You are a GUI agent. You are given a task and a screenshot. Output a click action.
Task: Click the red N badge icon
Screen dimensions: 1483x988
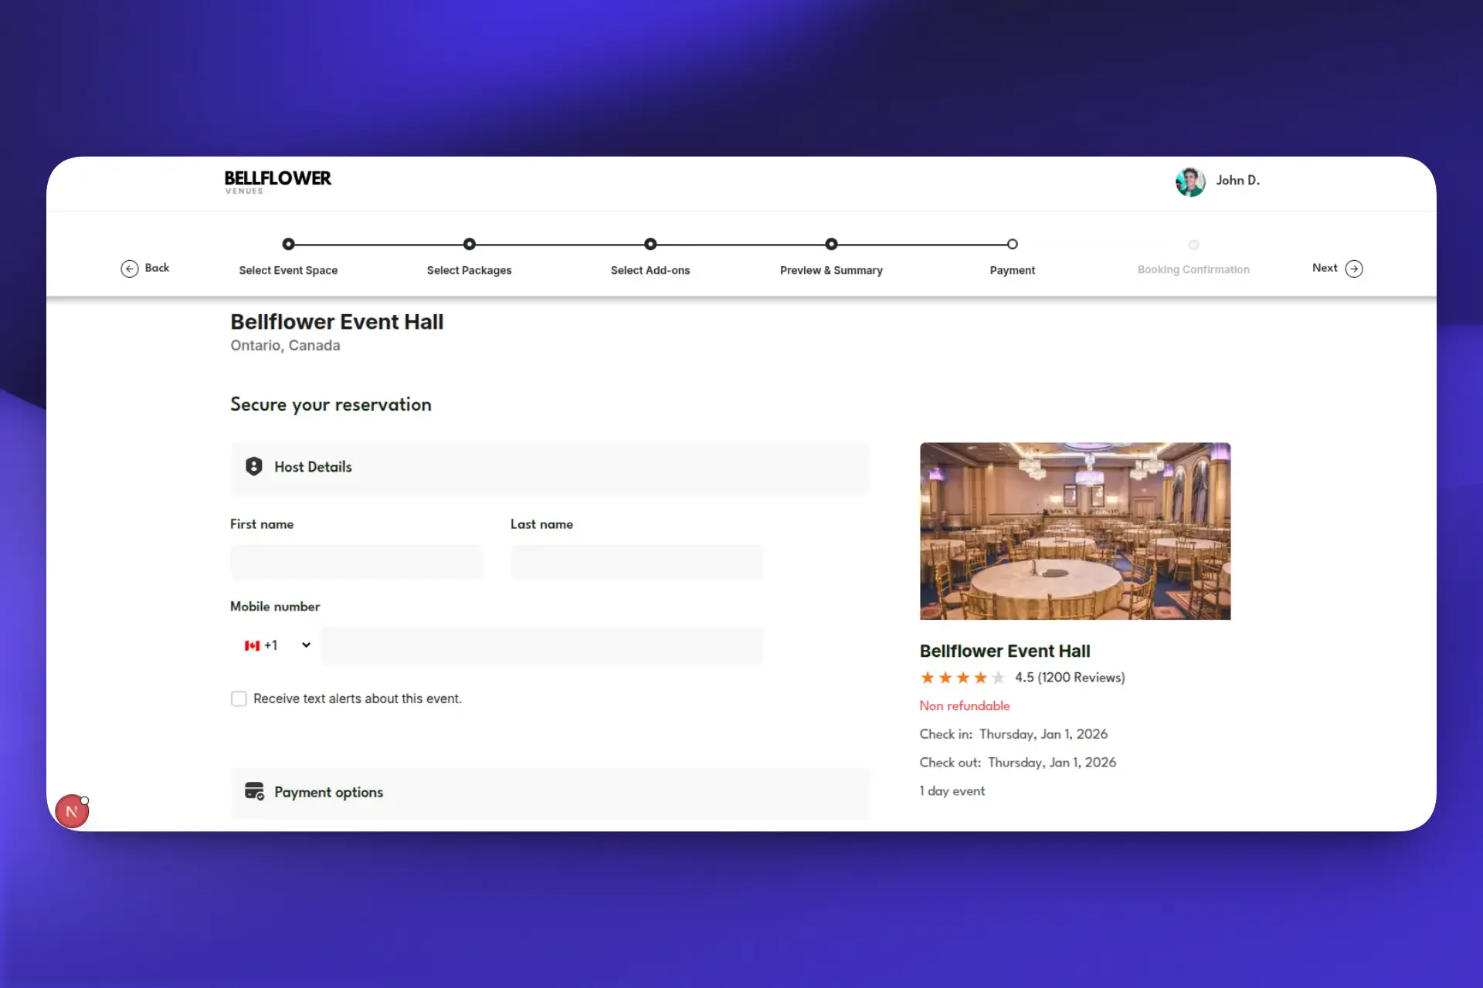(72, 811)
